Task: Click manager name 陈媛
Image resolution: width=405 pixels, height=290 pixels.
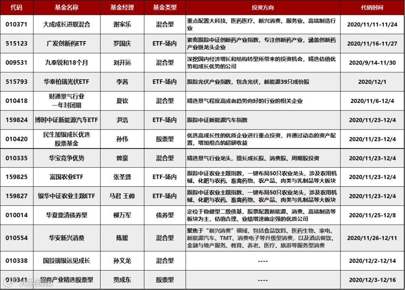Action: (x=122, y=238)
